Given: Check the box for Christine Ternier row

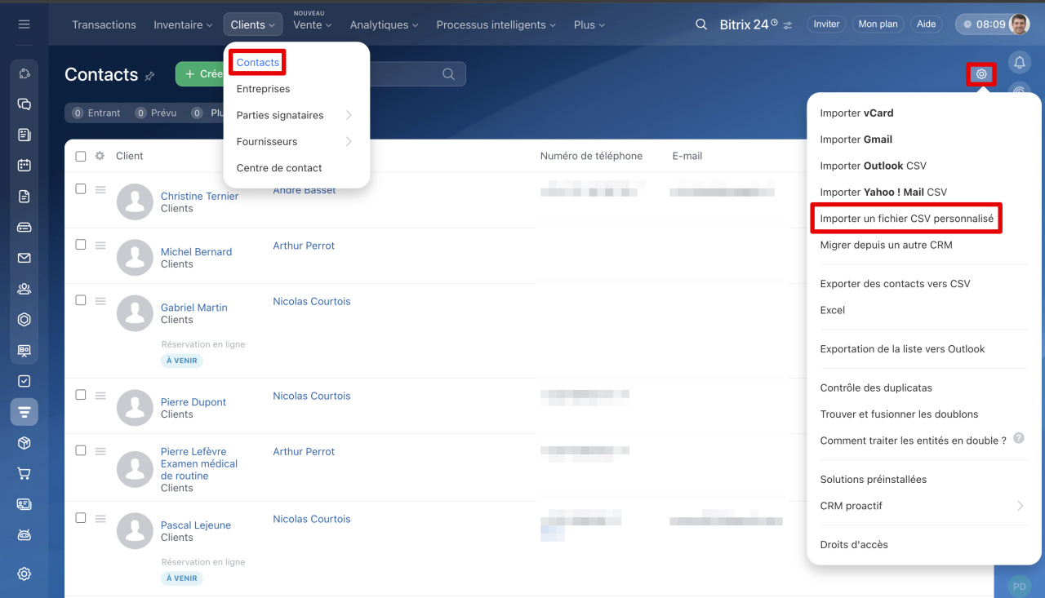Looking at the screenshot, I should pos(81,188).
